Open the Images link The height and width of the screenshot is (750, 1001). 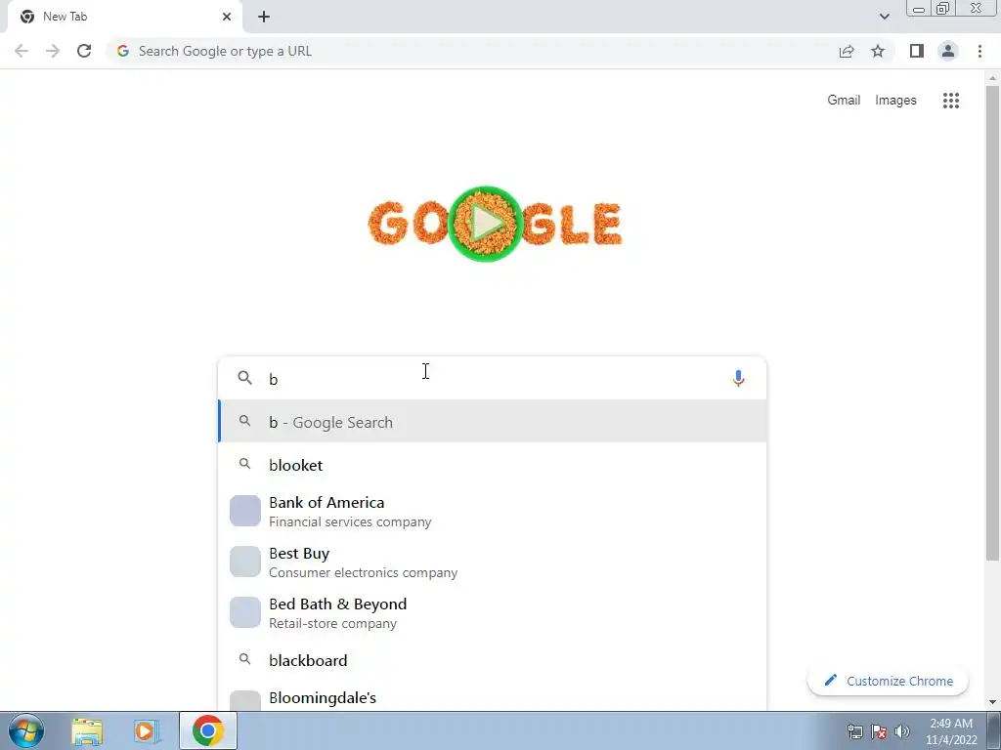tap(895, 101)
